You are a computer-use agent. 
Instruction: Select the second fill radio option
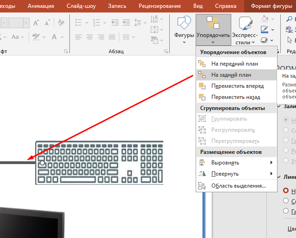pos(286,130)
